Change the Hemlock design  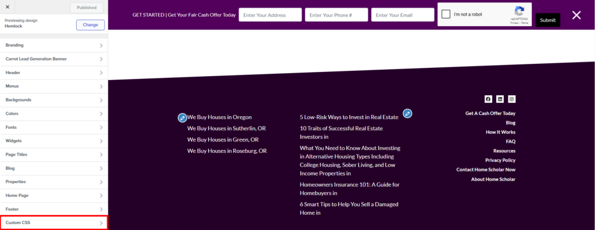pyautogui.click(x=90, y=24)
